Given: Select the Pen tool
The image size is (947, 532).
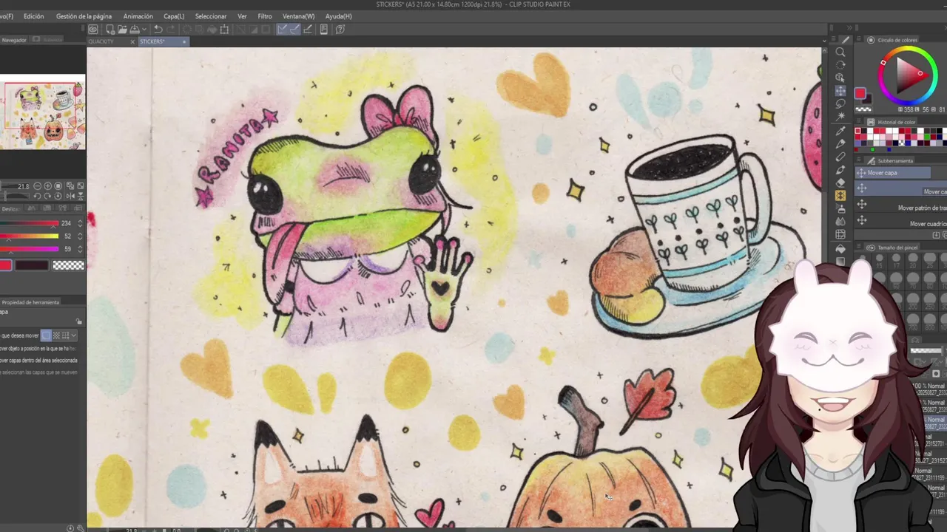Looking at the screenshot, I should click(840, 143).
